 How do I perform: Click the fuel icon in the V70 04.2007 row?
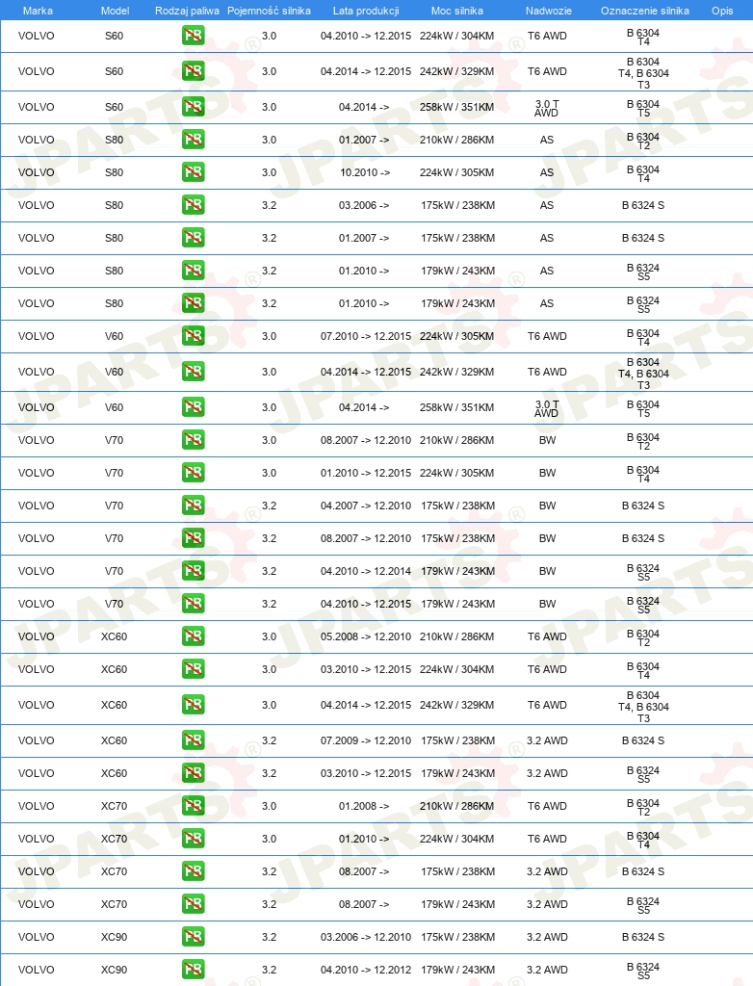tap(194, 506)
